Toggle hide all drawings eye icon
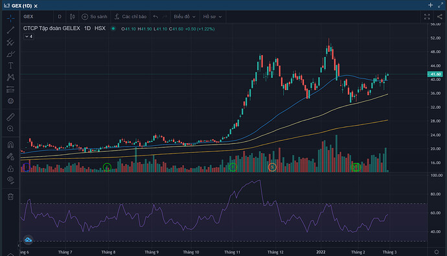The image size is (447, 256). click(10, 180)
